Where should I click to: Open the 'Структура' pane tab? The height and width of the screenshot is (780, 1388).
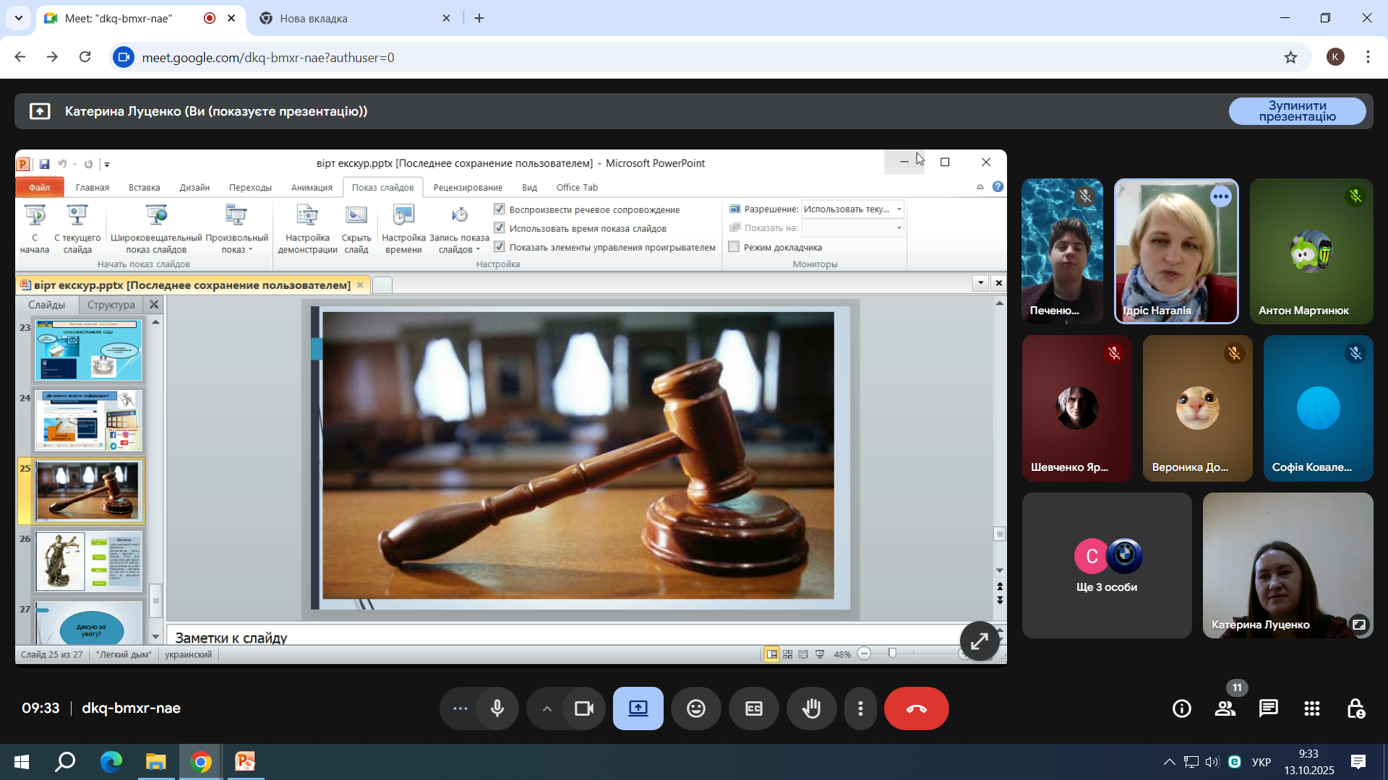pos(111,304)
